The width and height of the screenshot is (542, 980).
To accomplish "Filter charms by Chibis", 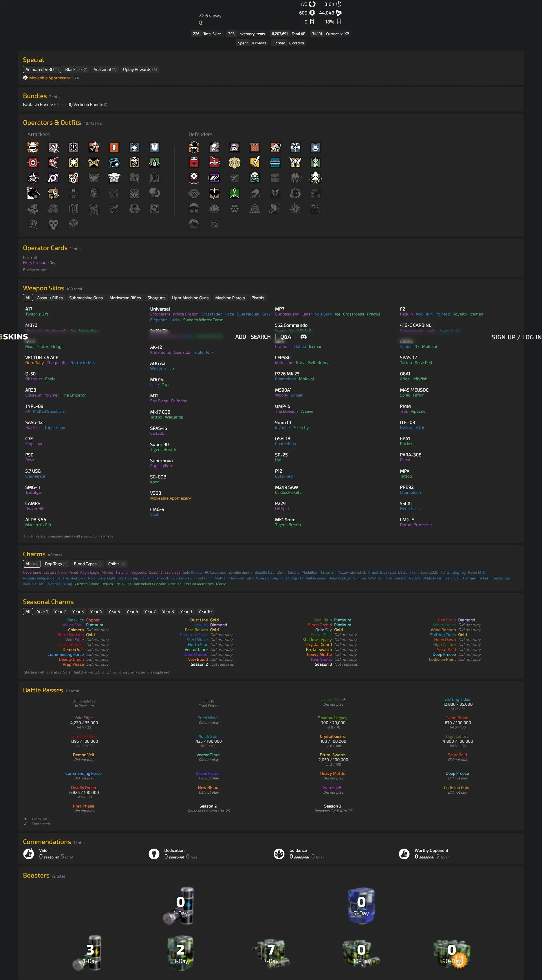I will pyautogui.click(x=116, y=564).
